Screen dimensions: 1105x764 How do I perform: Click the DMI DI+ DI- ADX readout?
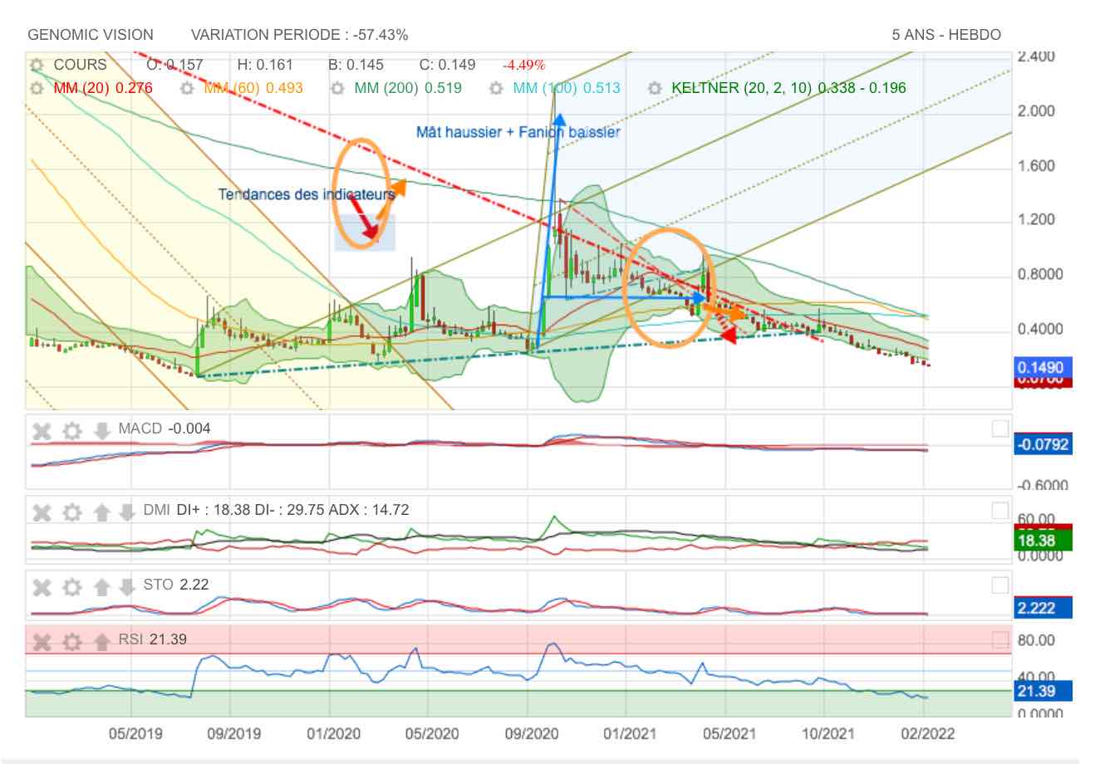(276, 510)
